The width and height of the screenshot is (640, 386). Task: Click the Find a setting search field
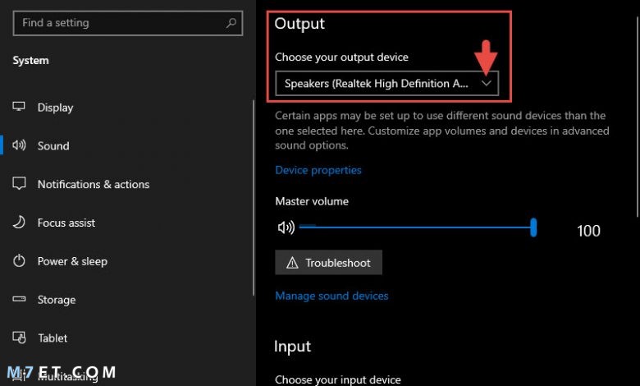coord(128,23)
